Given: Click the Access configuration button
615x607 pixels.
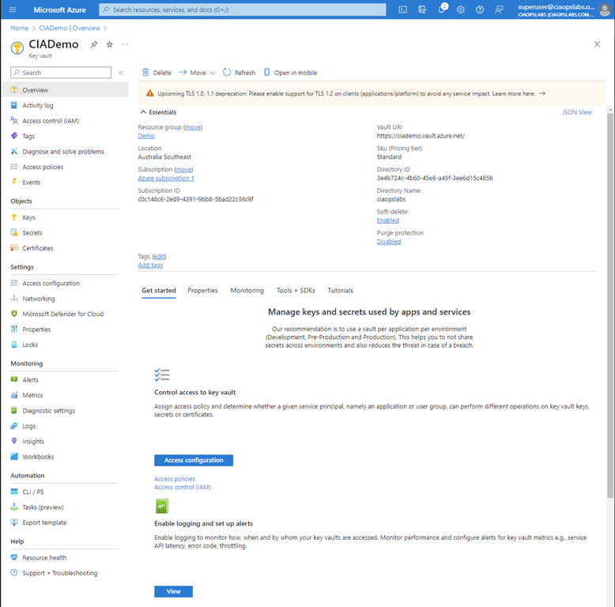Looking at the screenshot, I should point(194,460).
